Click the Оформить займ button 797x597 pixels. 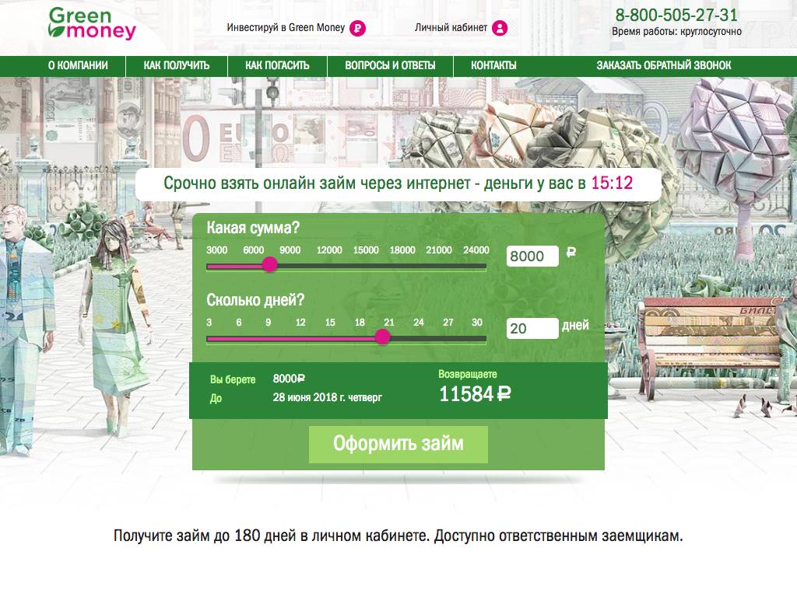pos(398,444)
